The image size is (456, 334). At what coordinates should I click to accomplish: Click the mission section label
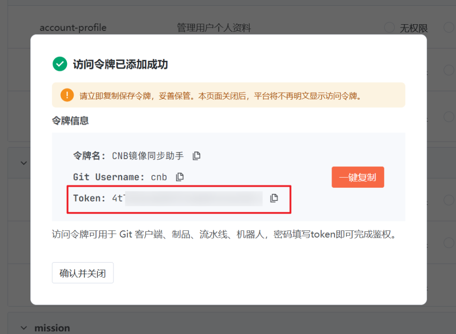point(52,328)
